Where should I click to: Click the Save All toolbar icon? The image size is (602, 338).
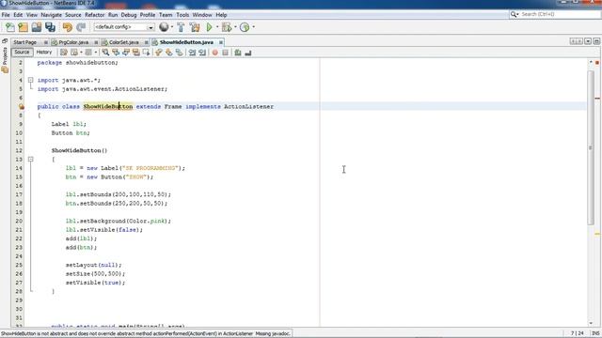tap(50, 27)
